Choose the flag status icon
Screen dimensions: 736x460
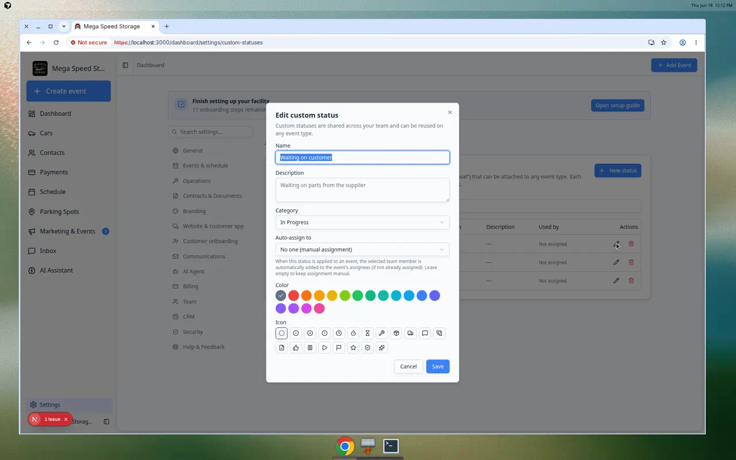click(339, 347)
